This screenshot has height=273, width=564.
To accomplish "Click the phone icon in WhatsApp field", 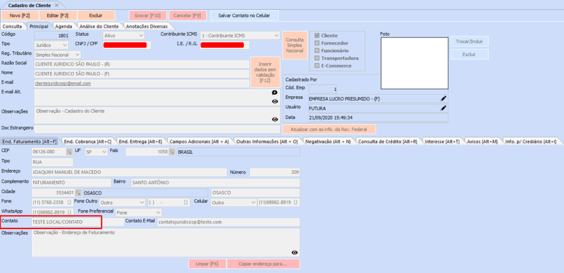I will [x=69, y=212].
